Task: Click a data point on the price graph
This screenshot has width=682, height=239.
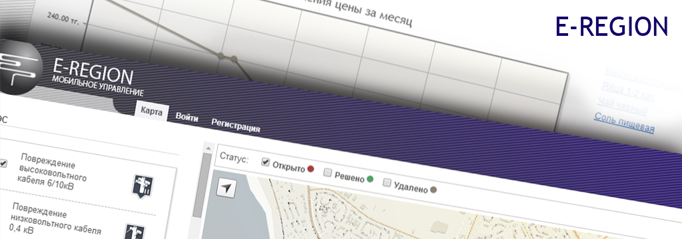Action: click(x=220, y=55)
